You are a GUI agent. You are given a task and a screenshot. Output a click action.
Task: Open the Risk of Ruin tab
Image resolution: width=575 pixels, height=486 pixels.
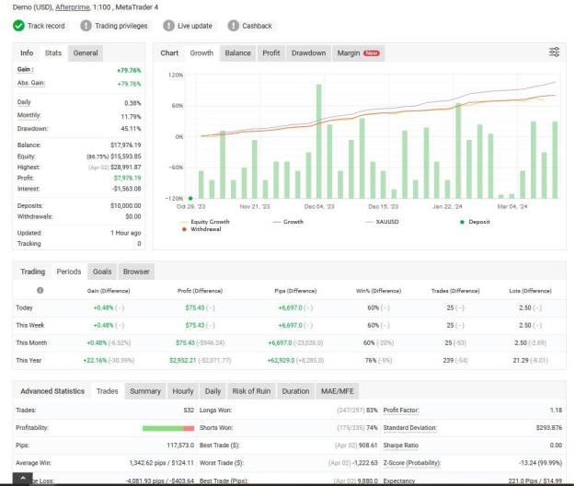(x=251, y=391)
